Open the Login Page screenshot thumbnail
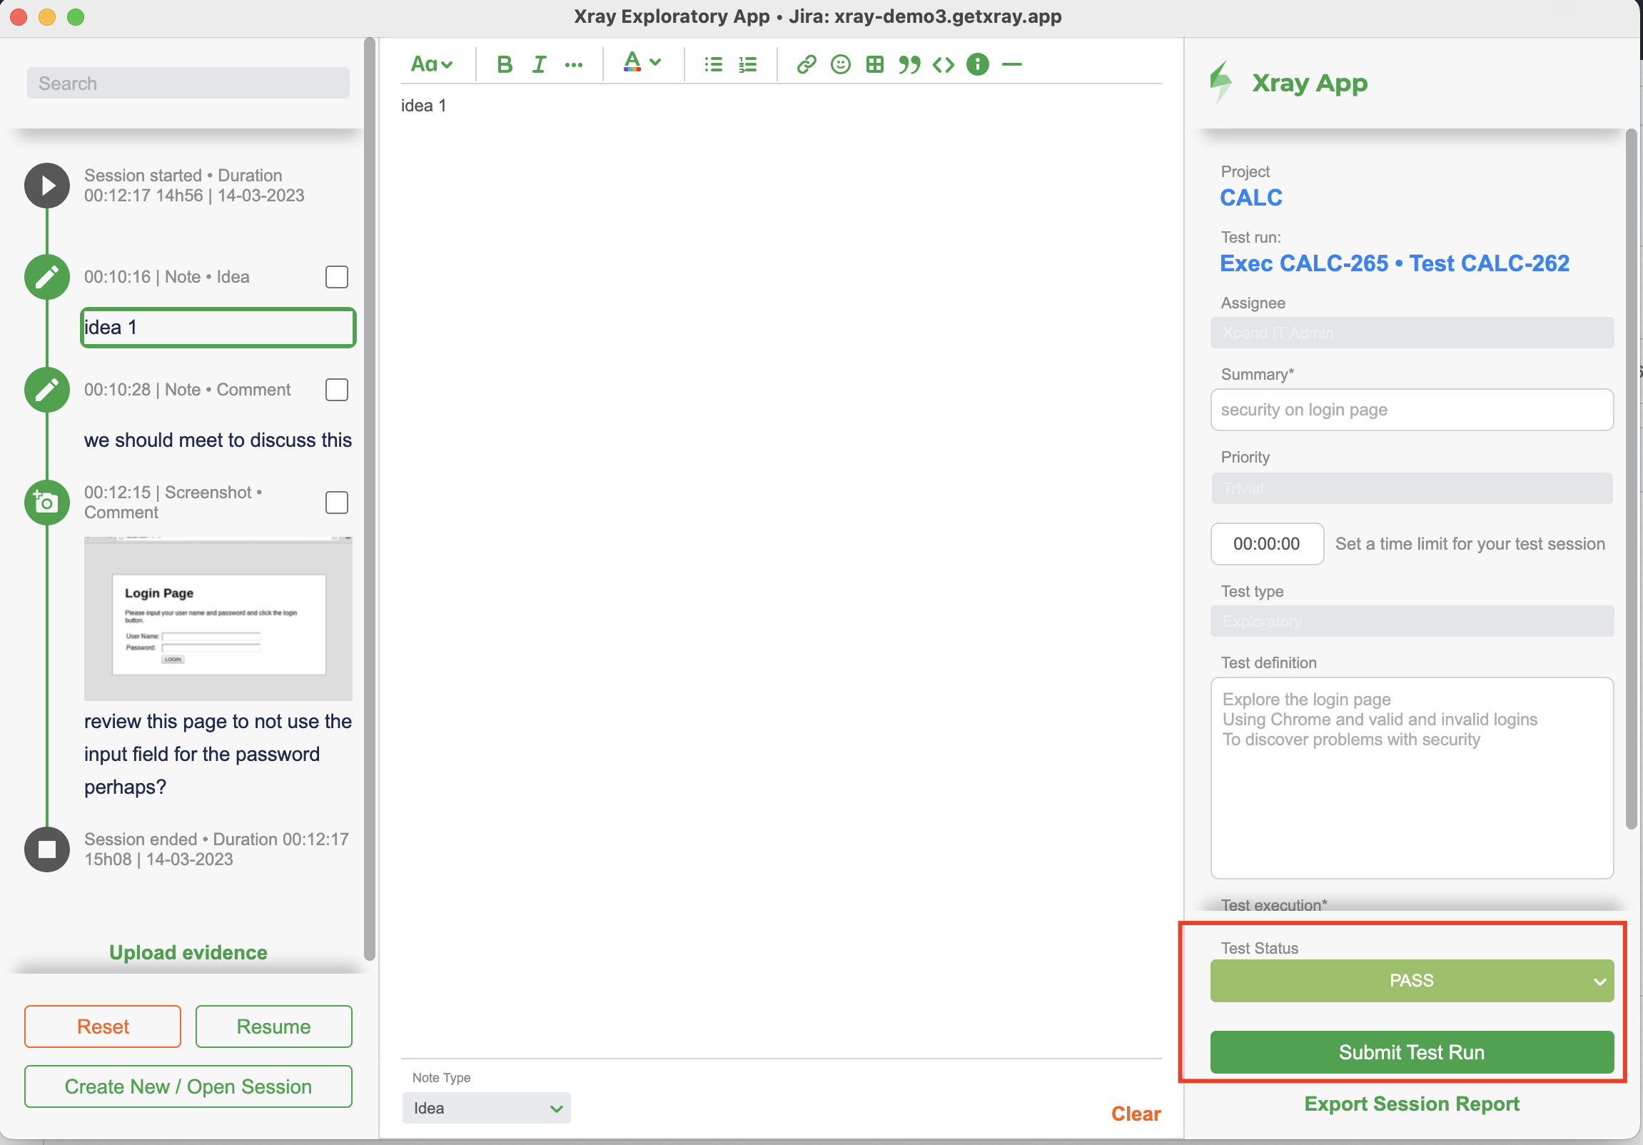 (x=218, y=618)
